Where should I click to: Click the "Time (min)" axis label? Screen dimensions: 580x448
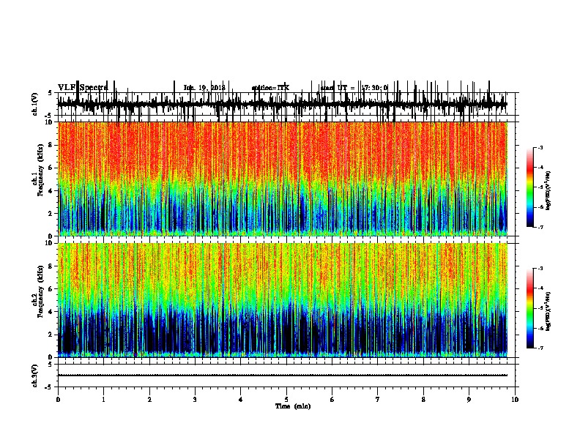point(293,406)
